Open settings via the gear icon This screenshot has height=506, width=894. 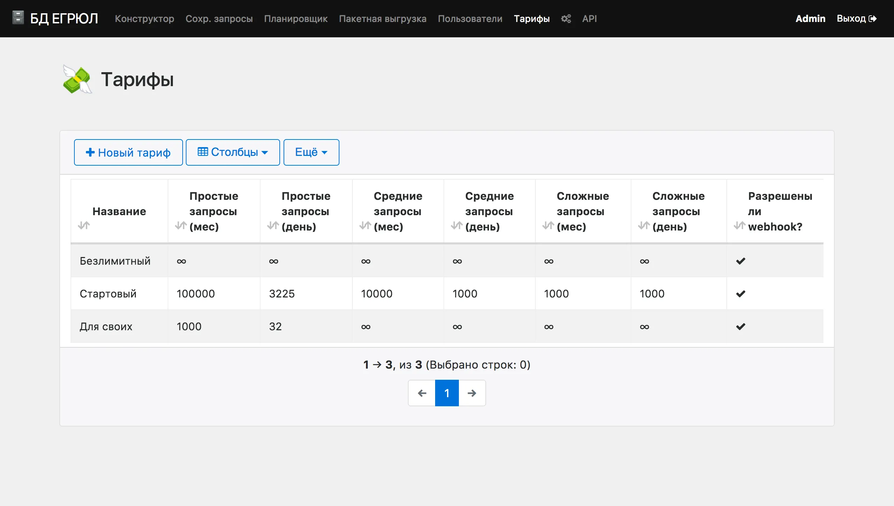tap(566, 18)
